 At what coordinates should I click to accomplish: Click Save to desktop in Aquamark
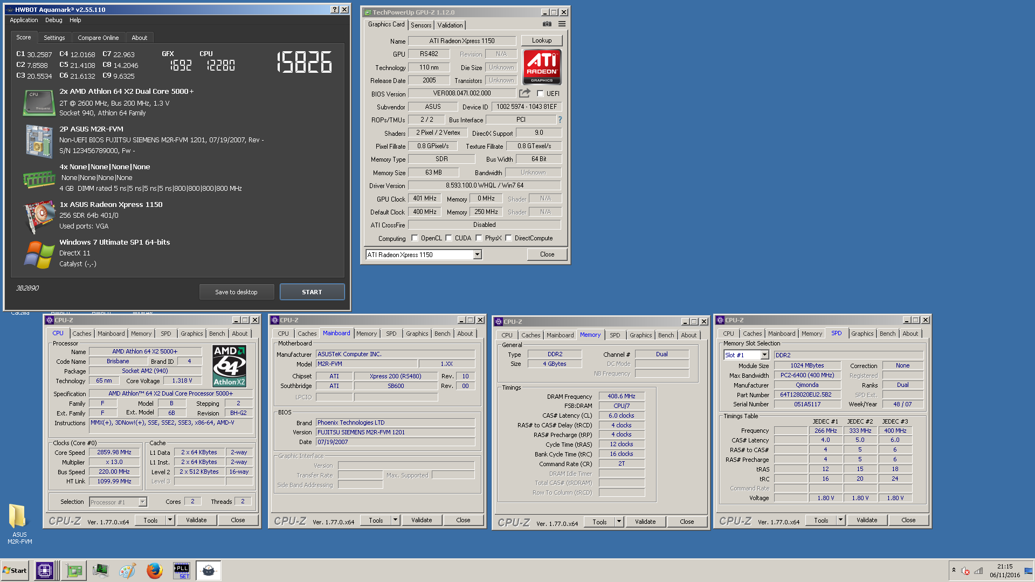pyautogui.click(x=236, y=292)
